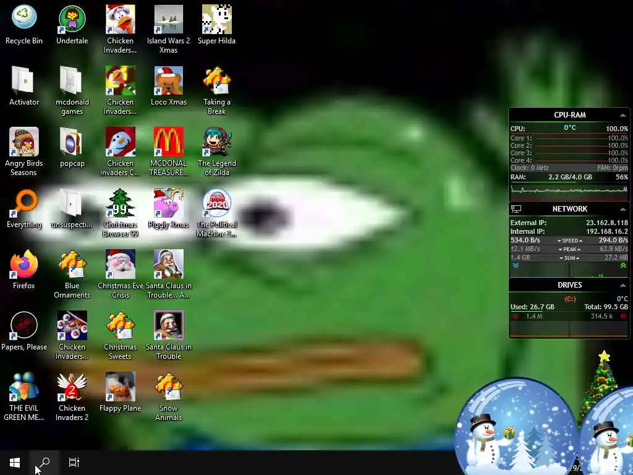Click the RAM usage 2.2 GB/4.0 GB
This screenshot has width=633, height=475.
pyautogui.click(x=570, y=177)
